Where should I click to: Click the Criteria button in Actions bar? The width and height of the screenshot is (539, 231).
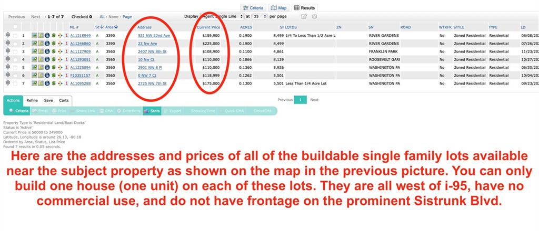point(18,111)
